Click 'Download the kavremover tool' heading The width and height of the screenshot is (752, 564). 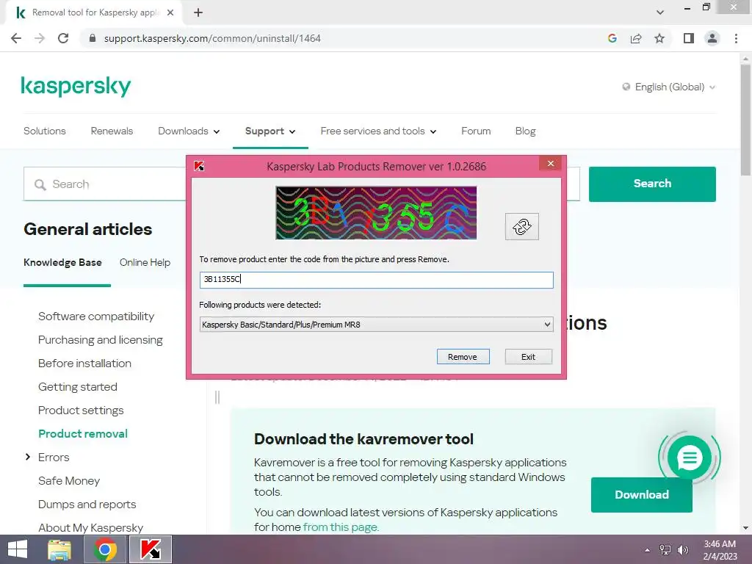[x=364, y=439]
